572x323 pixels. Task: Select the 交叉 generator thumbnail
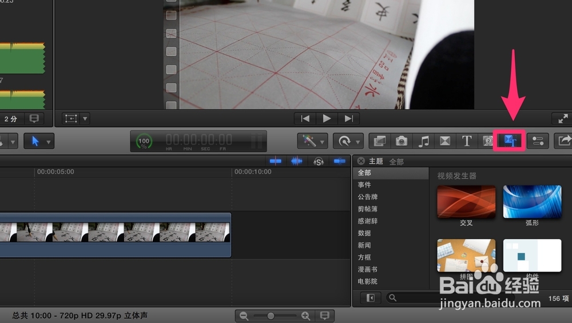(466, 202)
